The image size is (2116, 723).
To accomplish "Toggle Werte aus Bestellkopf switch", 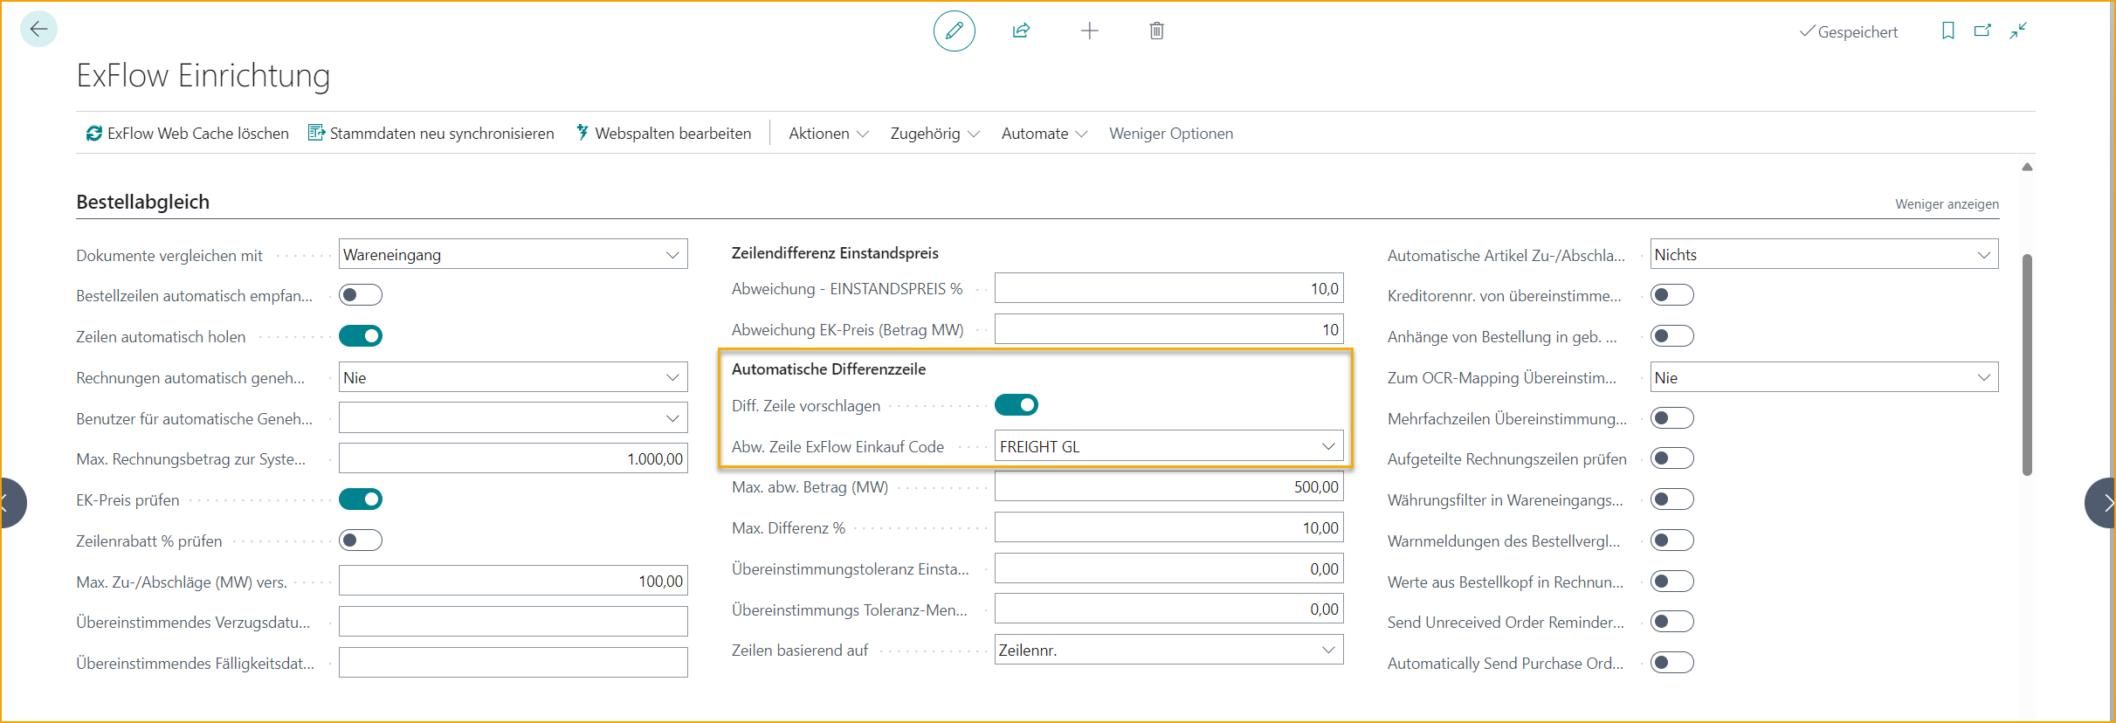I will click(1672, 582).
